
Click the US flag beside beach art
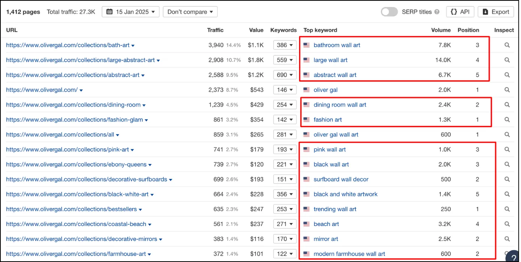307,224
